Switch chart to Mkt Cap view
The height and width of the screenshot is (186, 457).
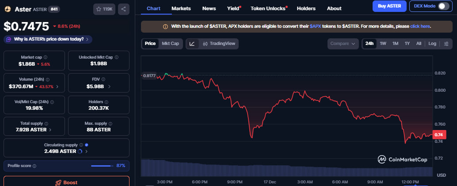tap(170, 44)
